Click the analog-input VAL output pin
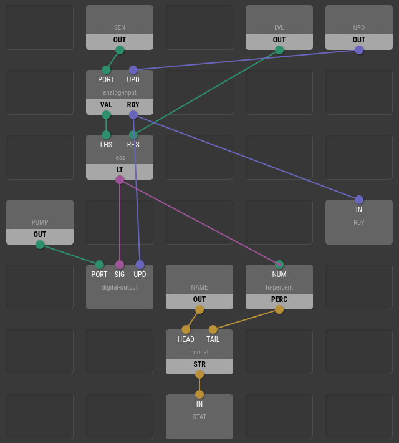The width and height of the screenshot is (399, 443). point(106,115)
